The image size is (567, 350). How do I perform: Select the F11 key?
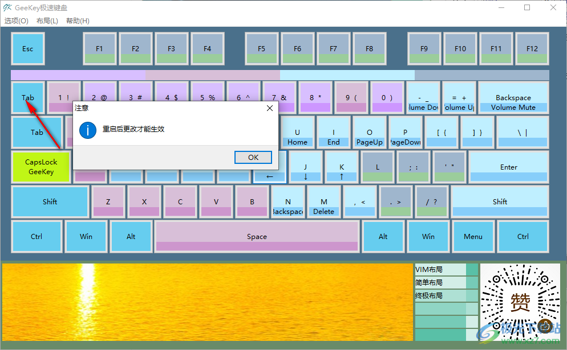click(496, 49)
